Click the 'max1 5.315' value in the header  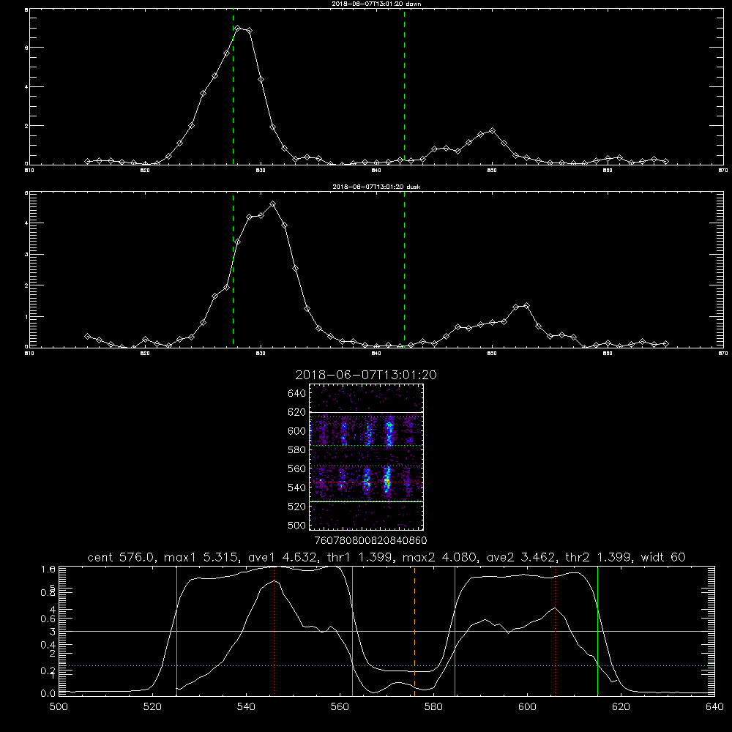click(x=202, y=557)
